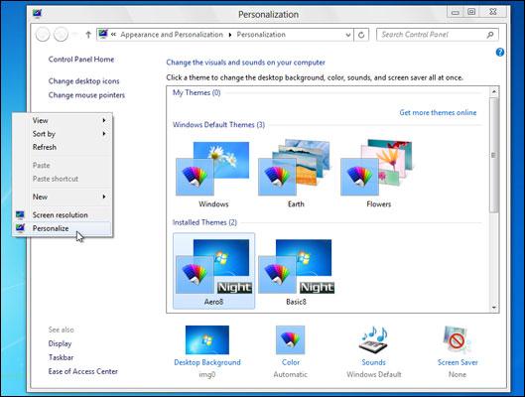This screenshot has height=397, width=525.
Task: Click the refresh icon beside address bar
Action: pyautogui.click(x=361, y=35)
